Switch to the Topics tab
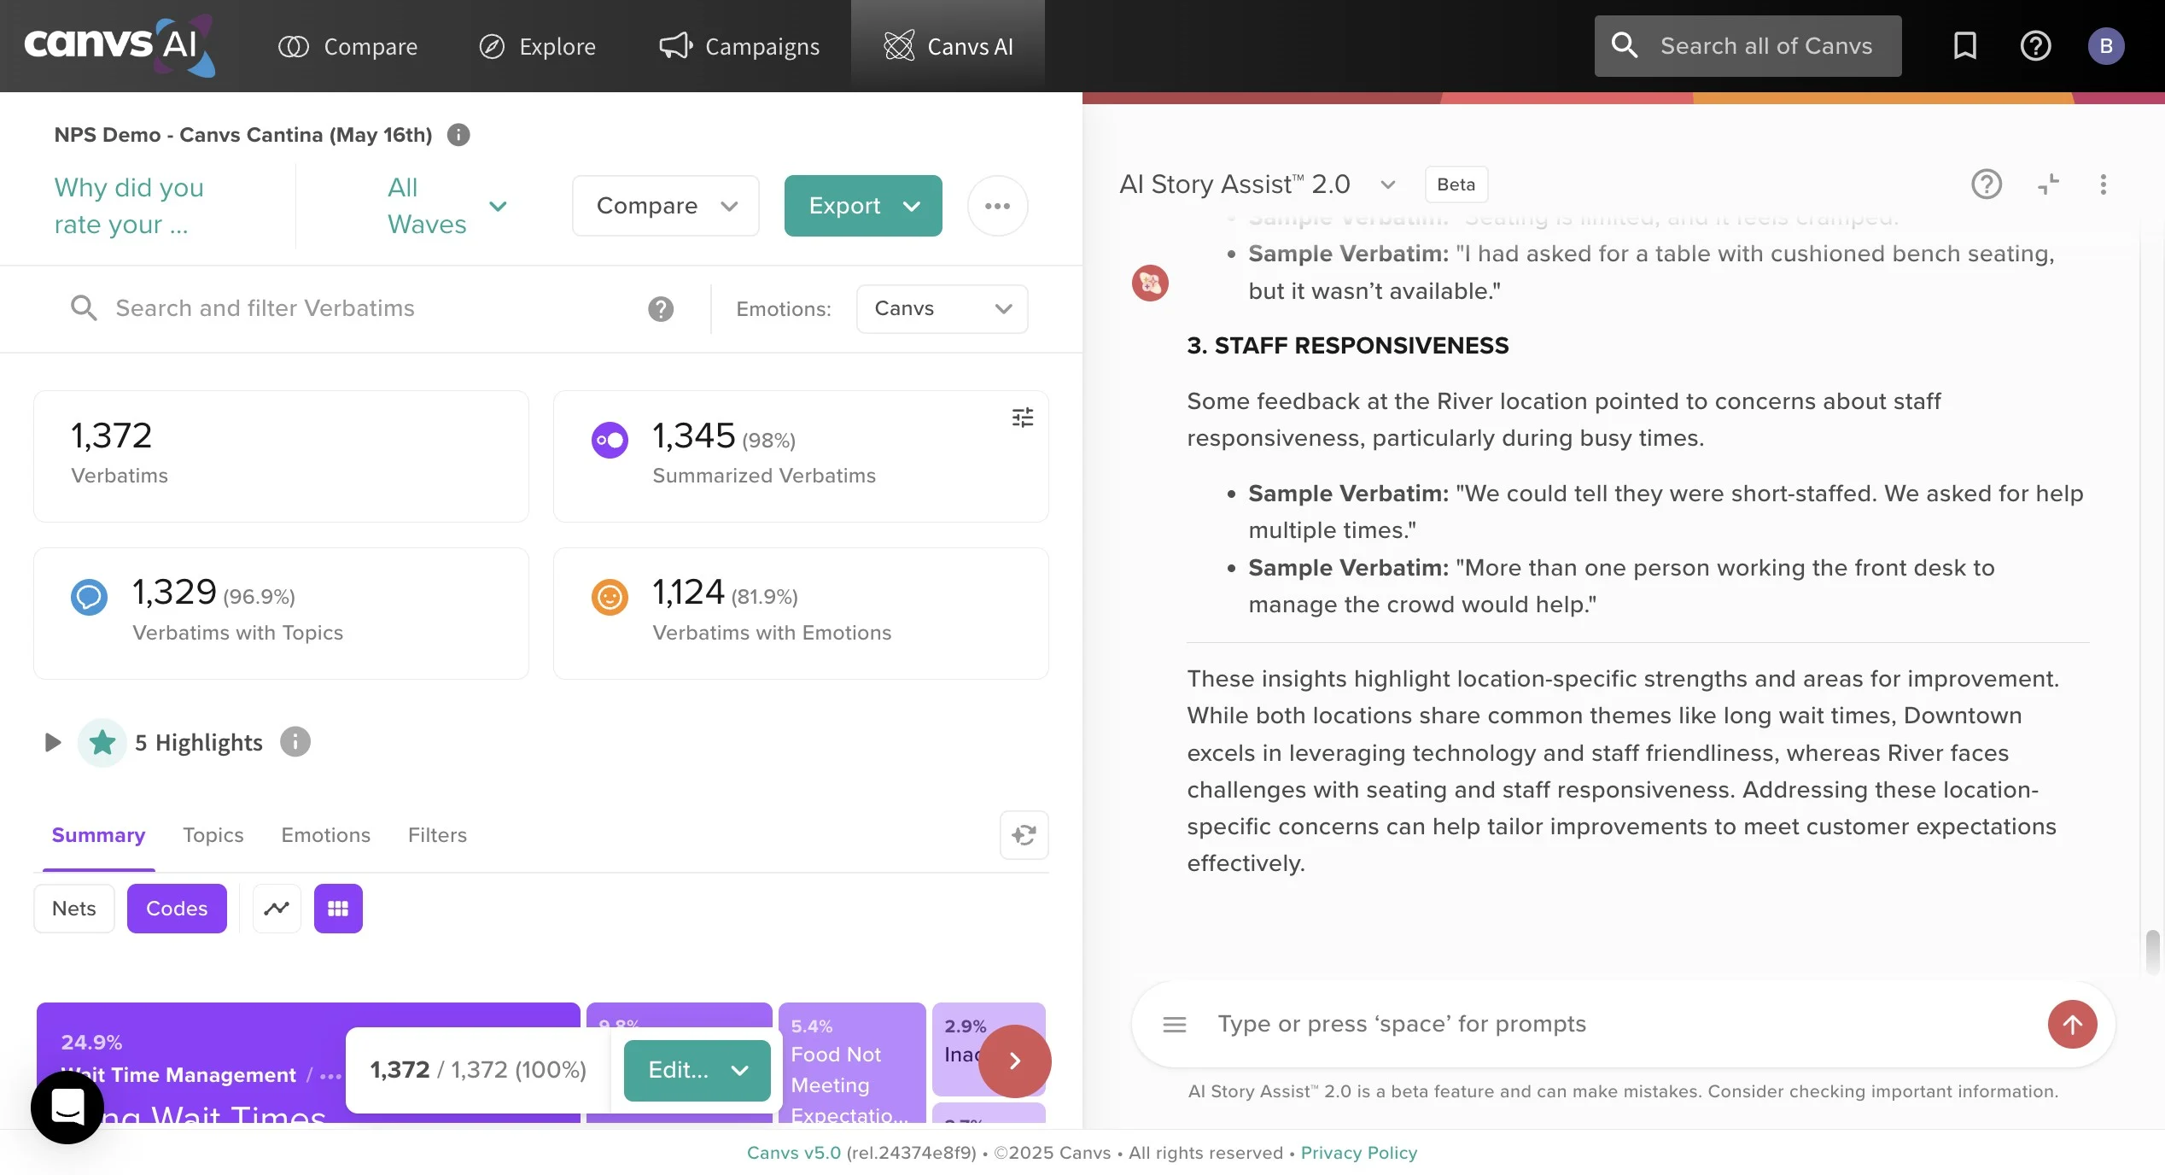The width and height of the screenshot is (2165, 1175). (x=213, y=835)
